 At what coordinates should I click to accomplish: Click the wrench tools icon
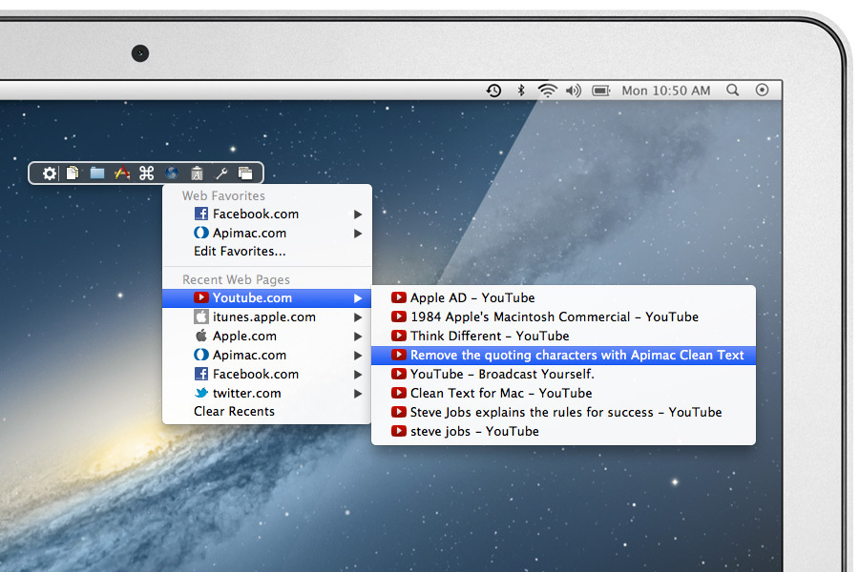tap(221, 174)
